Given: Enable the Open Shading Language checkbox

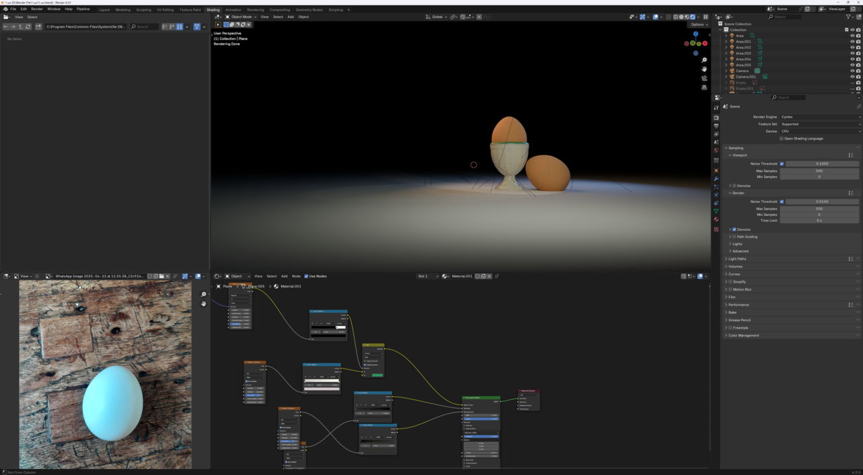Looking at the screenshot, I should point(781,138).
